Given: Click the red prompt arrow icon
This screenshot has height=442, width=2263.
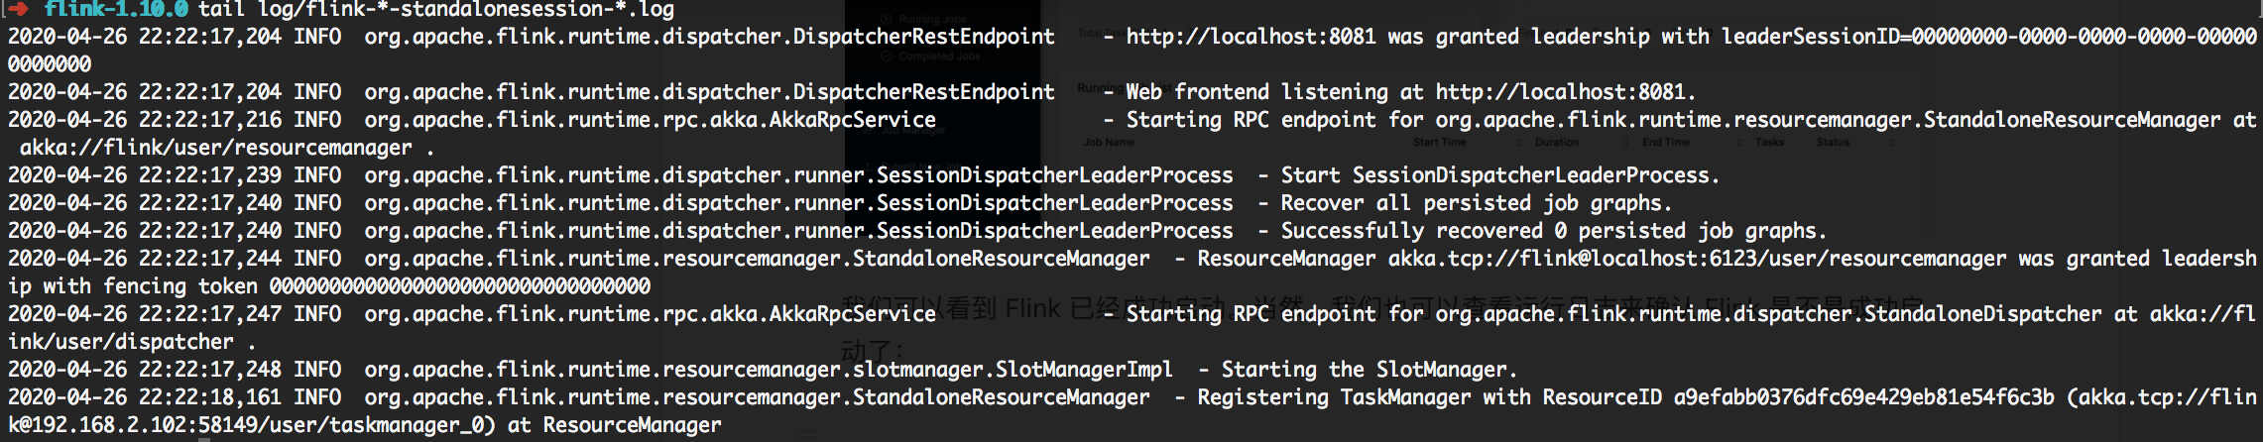Looking at the screenshot, I should tap(18, 9).
